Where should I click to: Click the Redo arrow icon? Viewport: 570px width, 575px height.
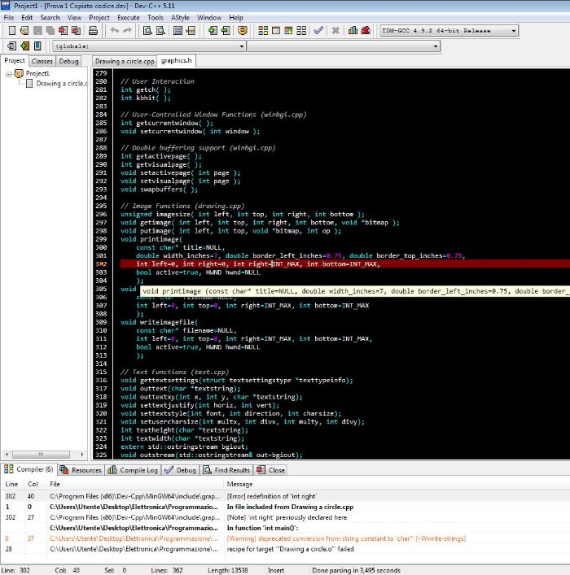click(x=127, y=30)
